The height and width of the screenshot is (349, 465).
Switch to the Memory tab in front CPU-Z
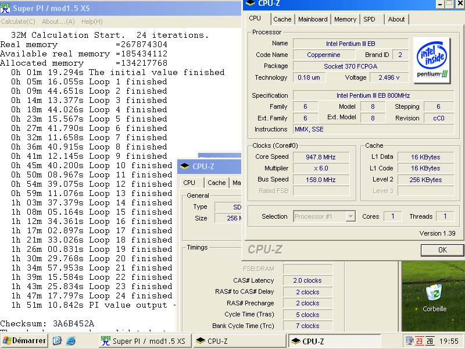[x=345, y=19]
